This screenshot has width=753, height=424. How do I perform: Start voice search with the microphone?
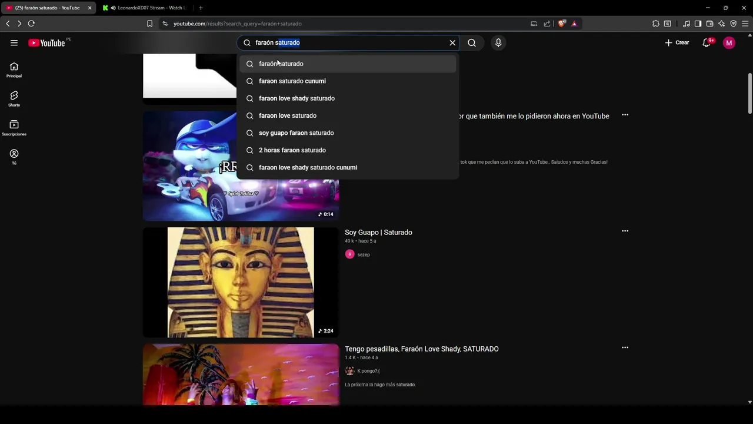[x=498, y=42]
